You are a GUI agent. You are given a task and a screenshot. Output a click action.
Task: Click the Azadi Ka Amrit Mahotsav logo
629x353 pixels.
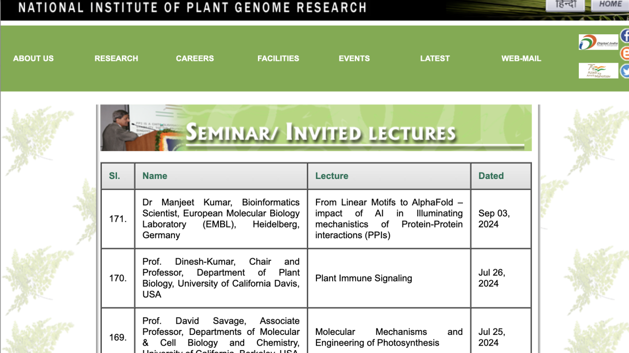click(x=598, y=71)
